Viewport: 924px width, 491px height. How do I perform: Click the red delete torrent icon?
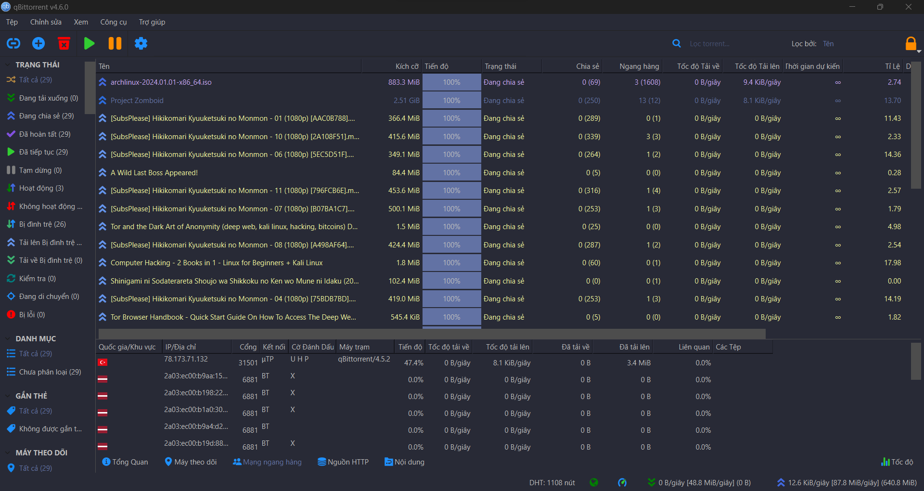64,43
